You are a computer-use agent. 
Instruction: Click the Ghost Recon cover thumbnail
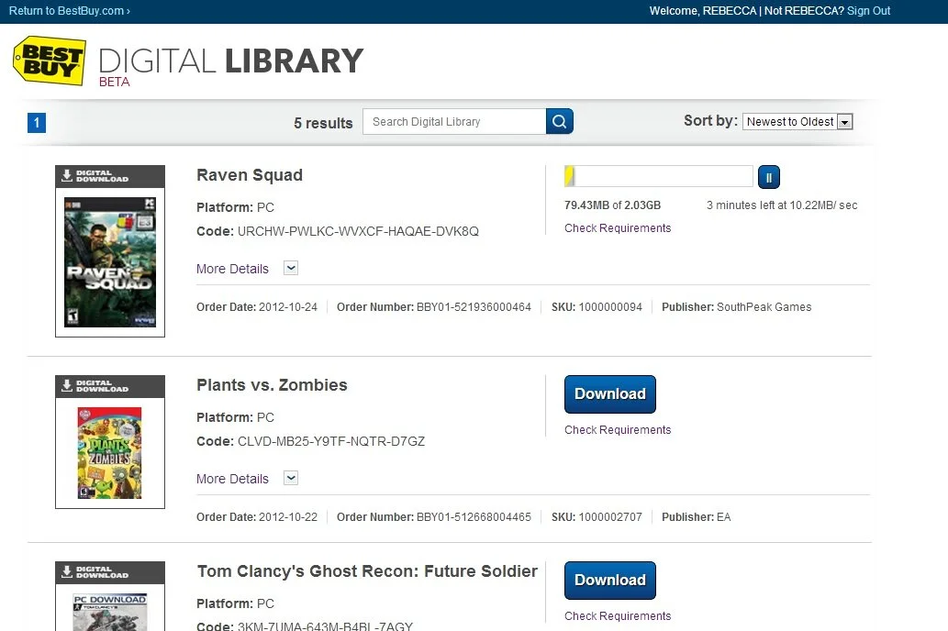[x=110, y=612]
